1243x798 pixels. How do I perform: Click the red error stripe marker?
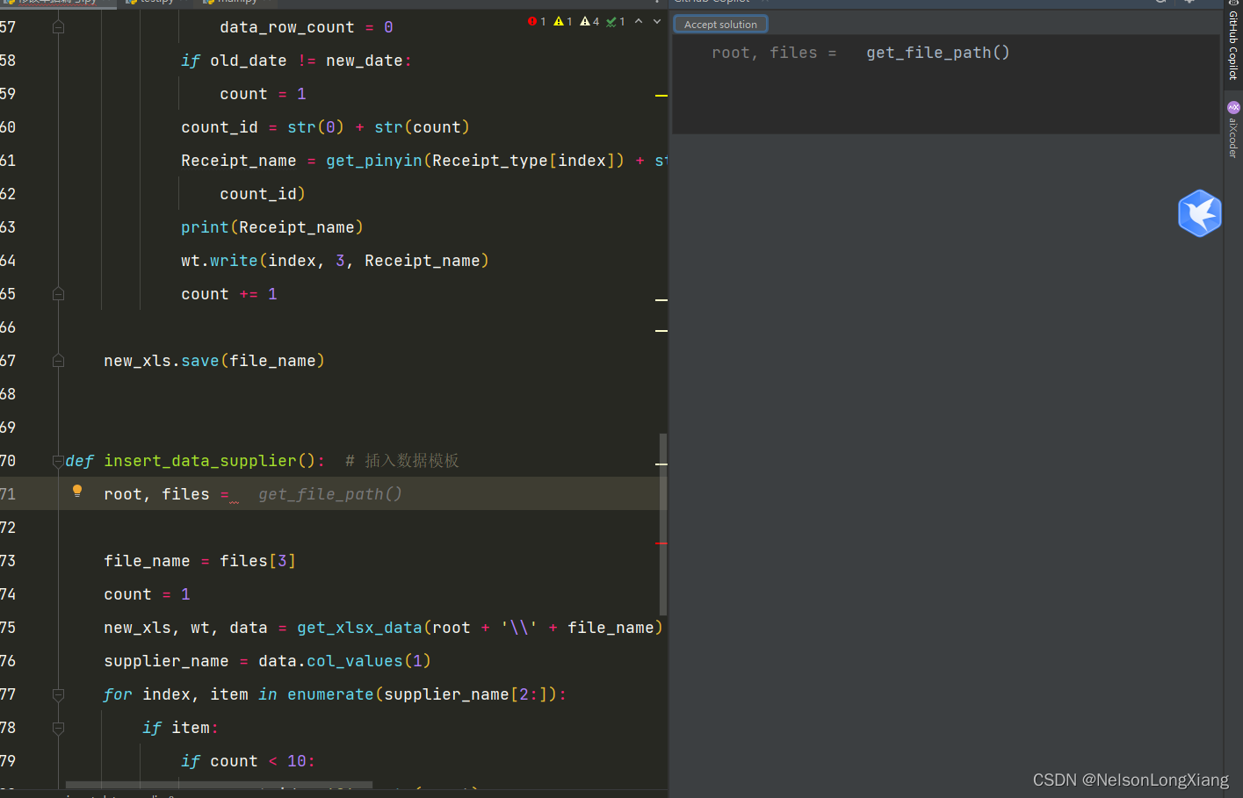click(661, 543)
